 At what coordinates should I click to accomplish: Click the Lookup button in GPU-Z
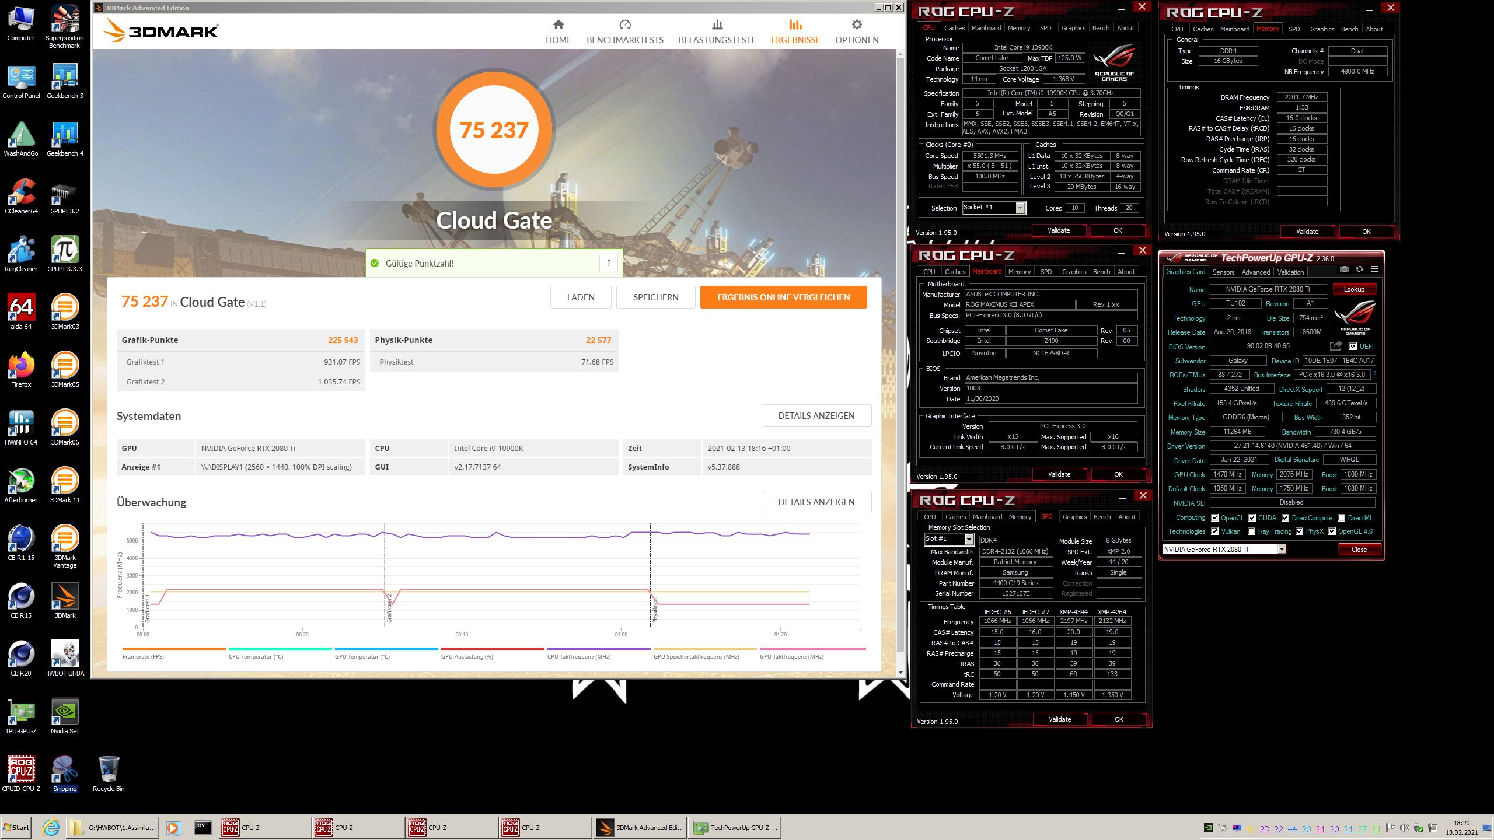[x=1354, y=289]
